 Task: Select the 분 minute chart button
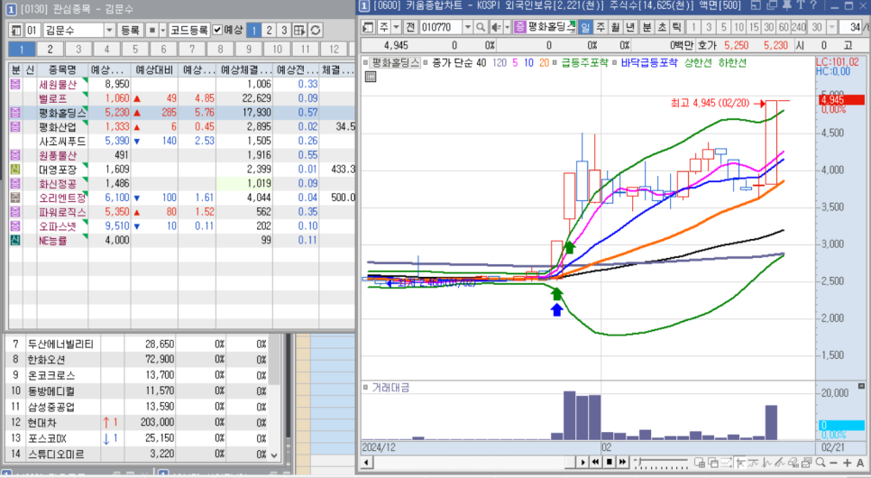click(646, 27)
